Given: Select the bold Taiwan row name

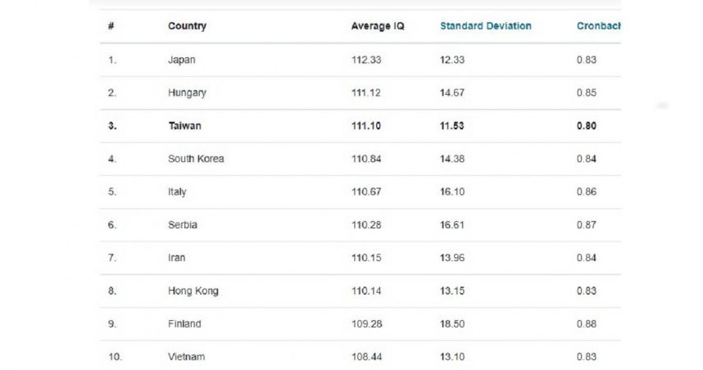Looking at the screenshot, I should 184,126.
